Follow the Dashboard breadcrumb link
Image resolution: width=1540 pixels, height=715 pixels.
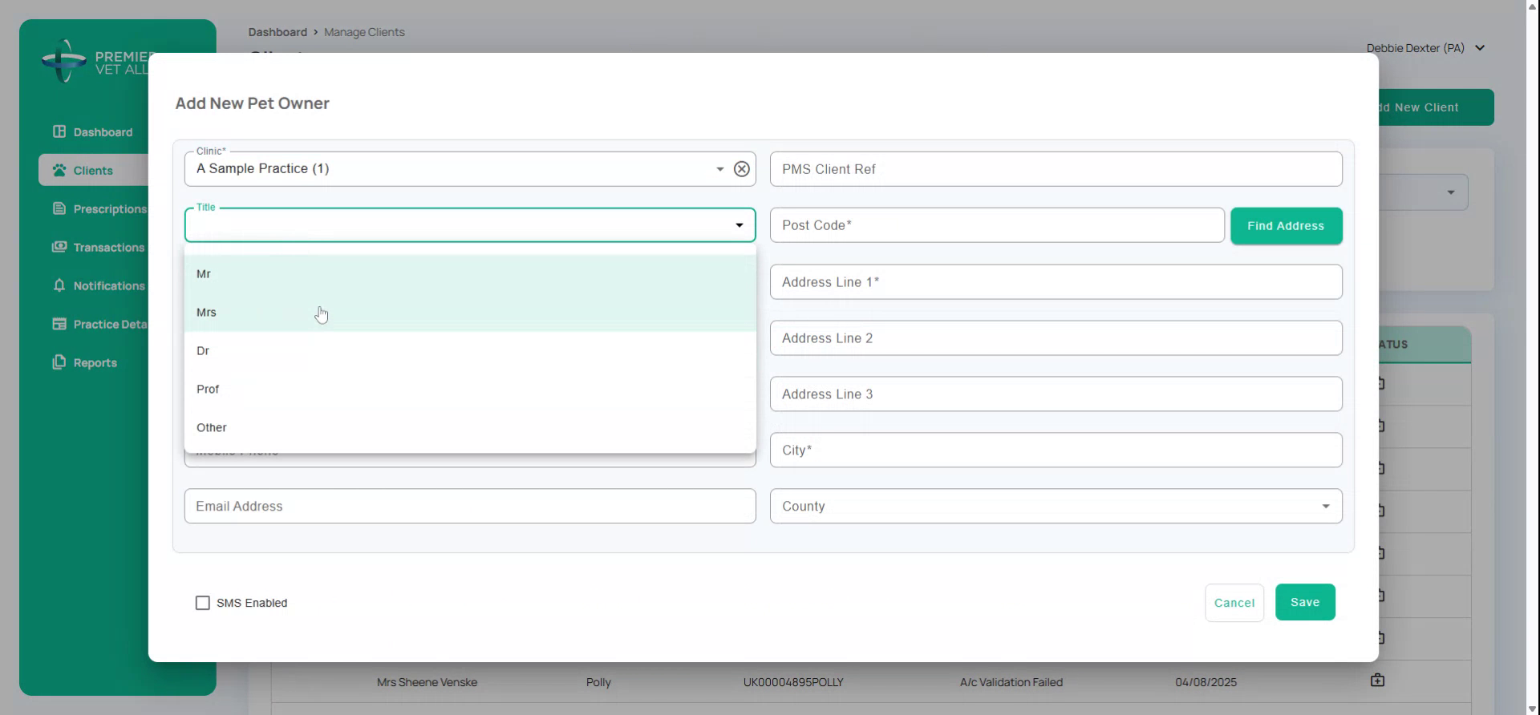pyautogui.click(x=278, y=32)
